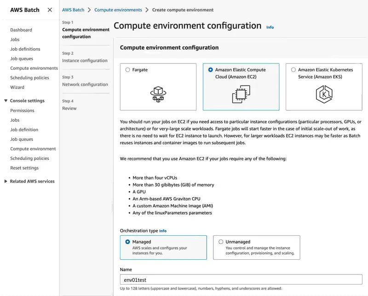Select the Amazon EC2 radio button

(x=211, y=70)
